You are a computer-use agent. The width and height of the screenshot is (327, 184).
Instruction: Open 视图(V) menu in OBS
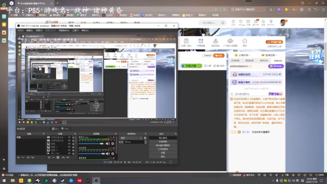pos(39,30)
